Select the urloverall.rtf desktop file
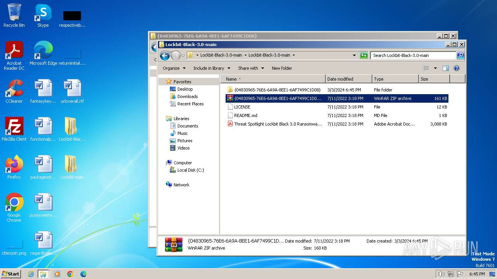 click(72, 91)
